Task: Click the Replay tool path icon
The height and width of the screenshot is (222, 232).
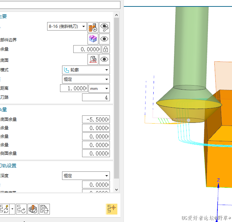Action: [x=21, y=209]
